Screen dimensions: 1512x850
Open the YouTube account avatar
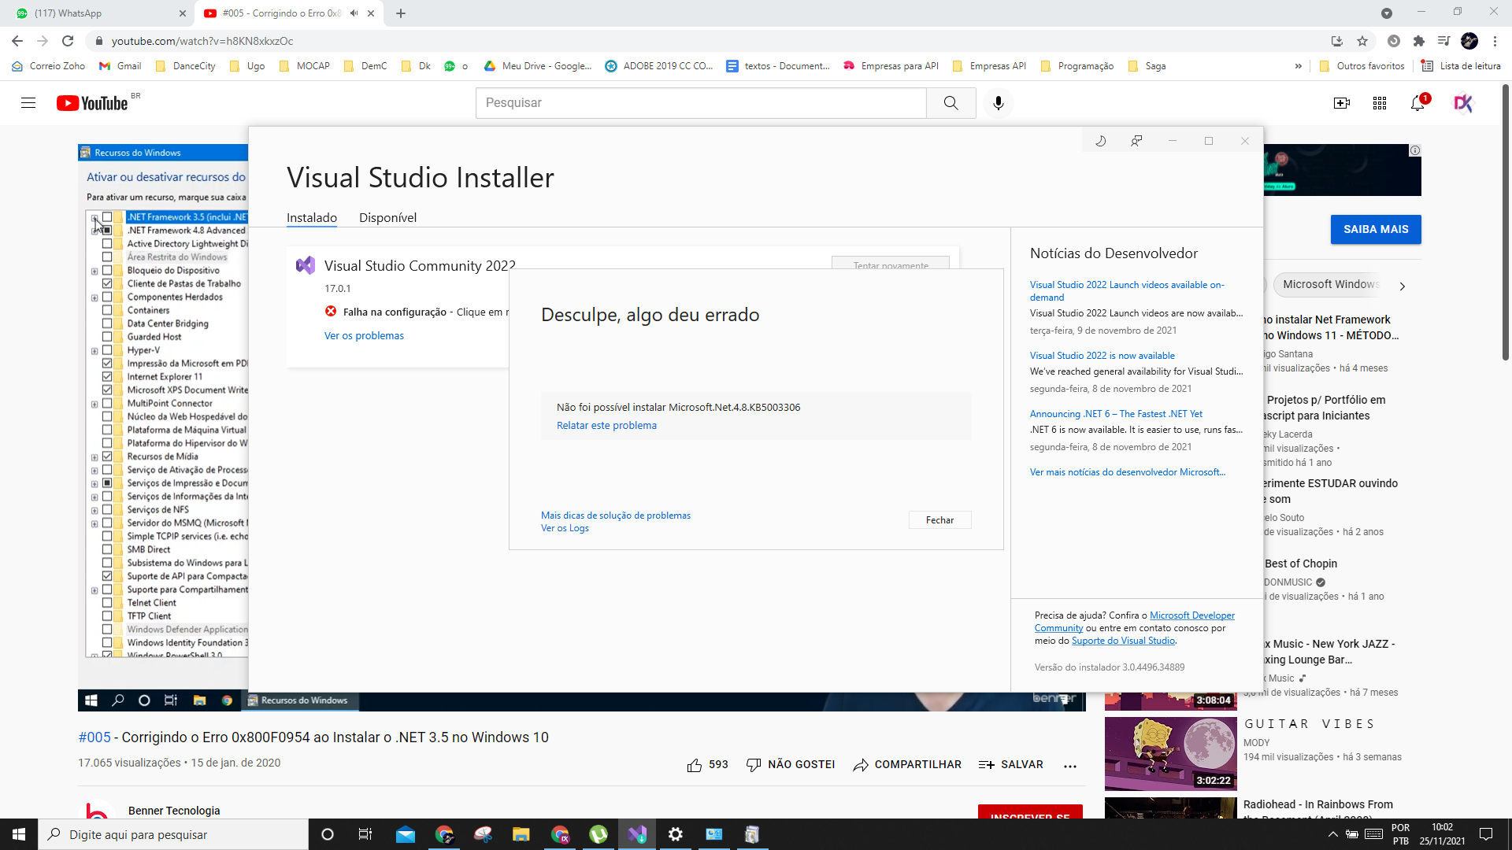(1463, 103)
